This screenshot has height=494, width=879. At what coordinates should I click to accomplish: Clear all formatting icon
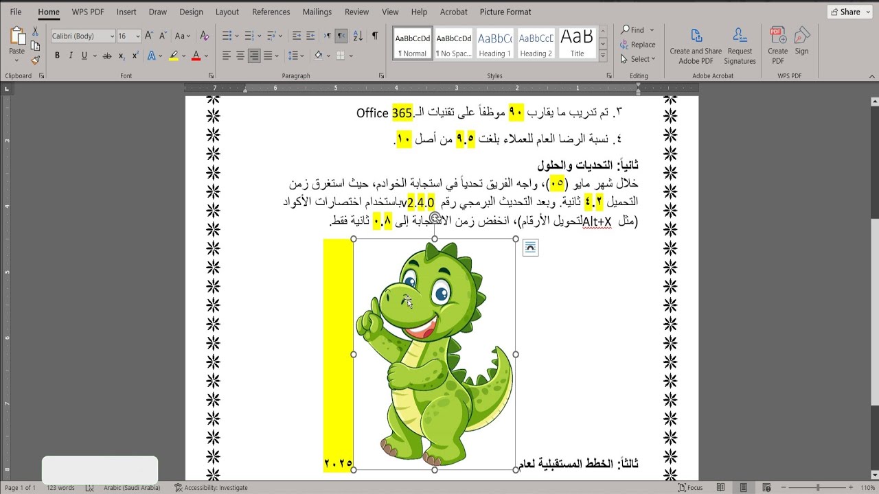coord(204,36)
